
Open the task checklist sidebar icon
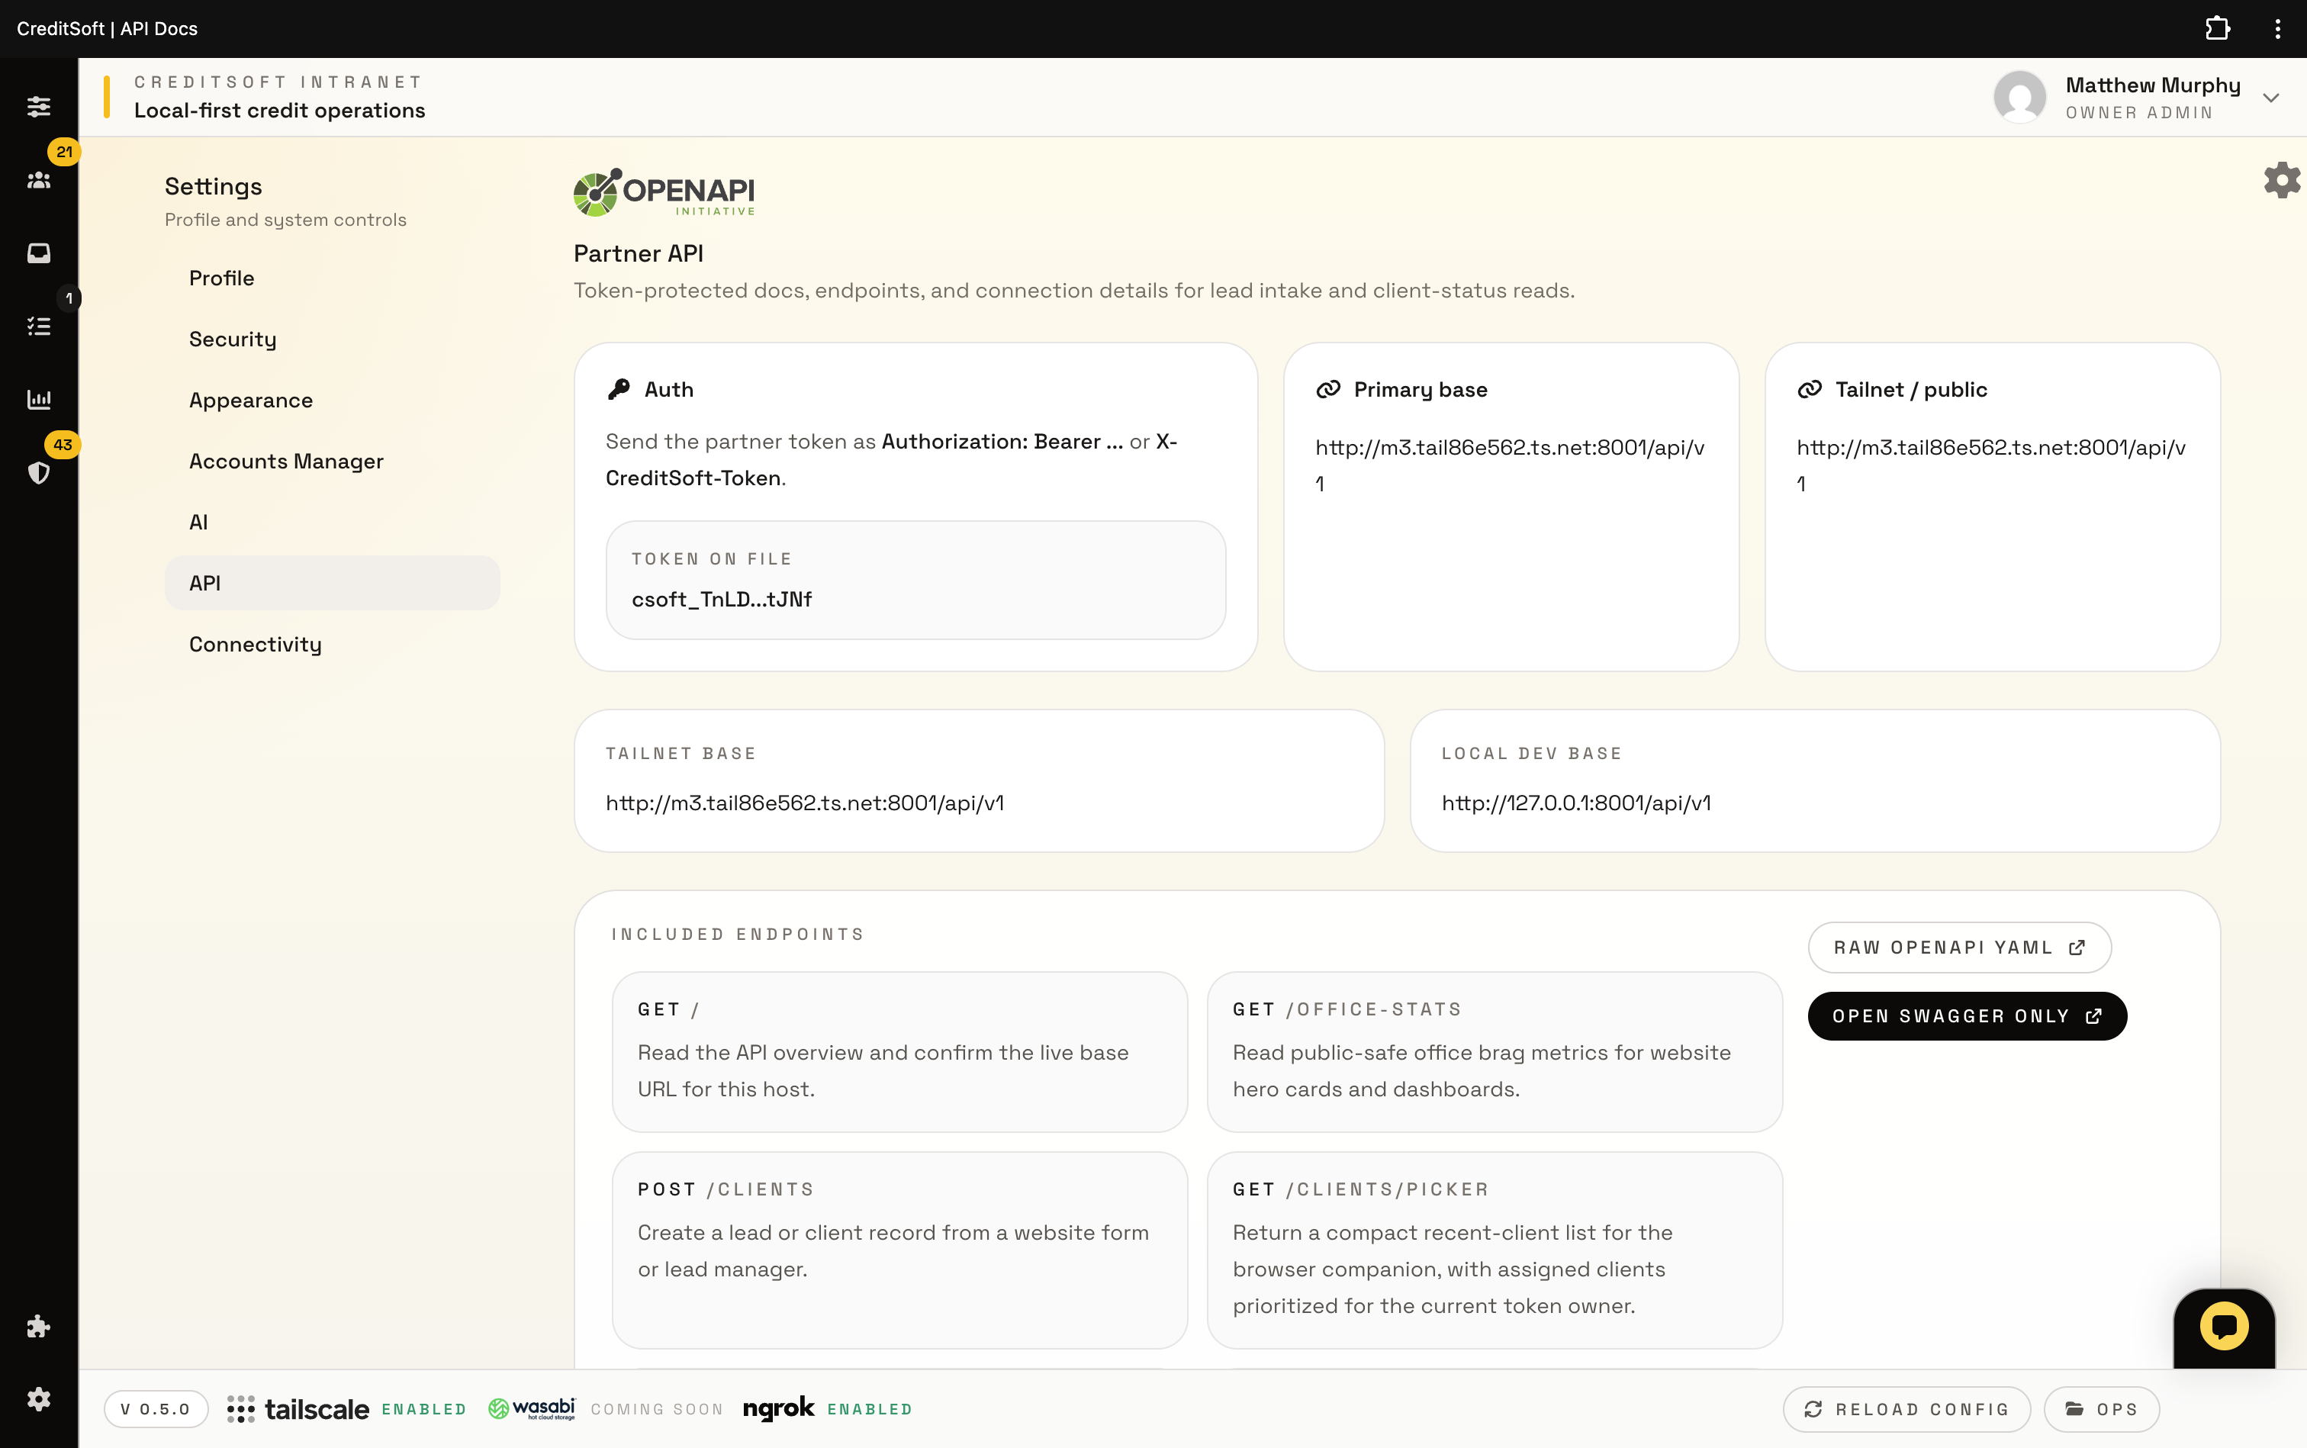coord(38,327)
